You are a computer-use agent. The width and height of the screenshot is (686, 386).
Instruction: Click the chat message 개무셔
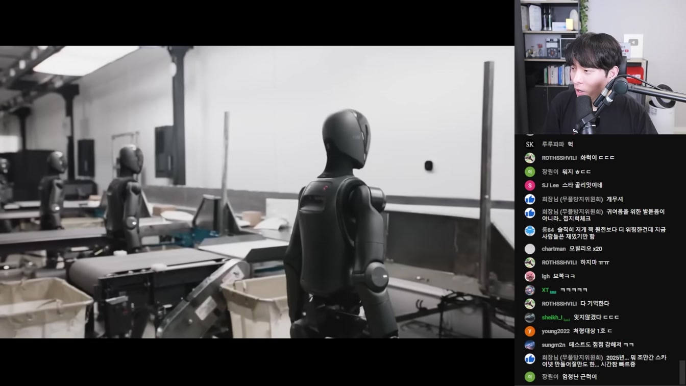point(615,199)
